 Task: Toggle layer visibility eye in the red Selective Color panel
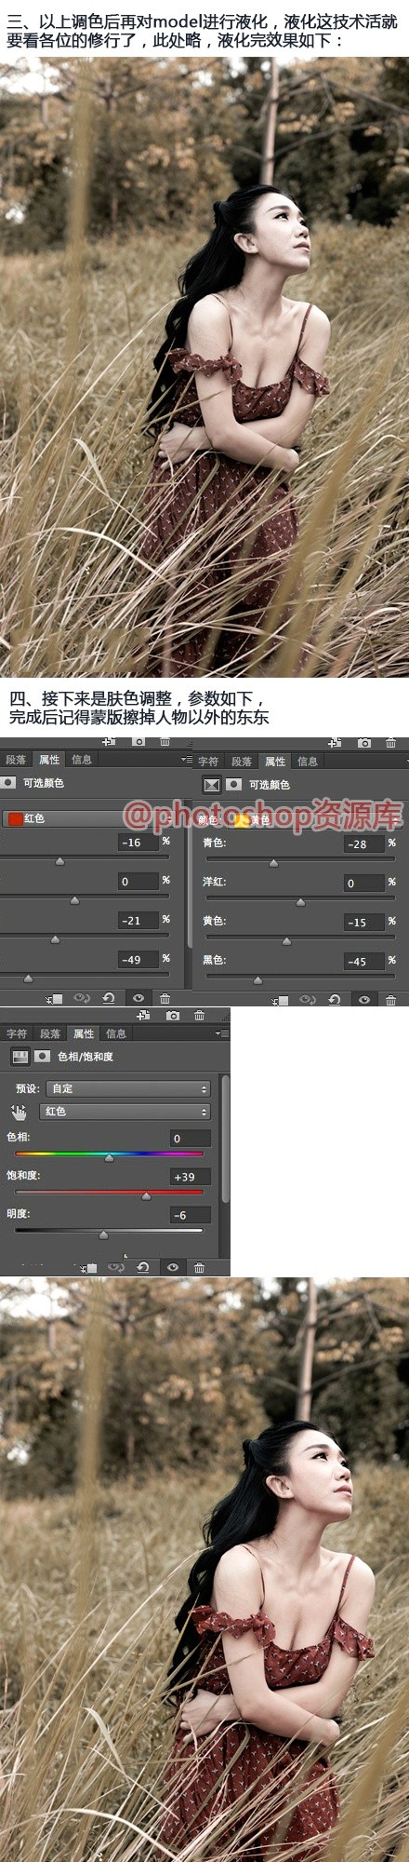click(139, 998)
